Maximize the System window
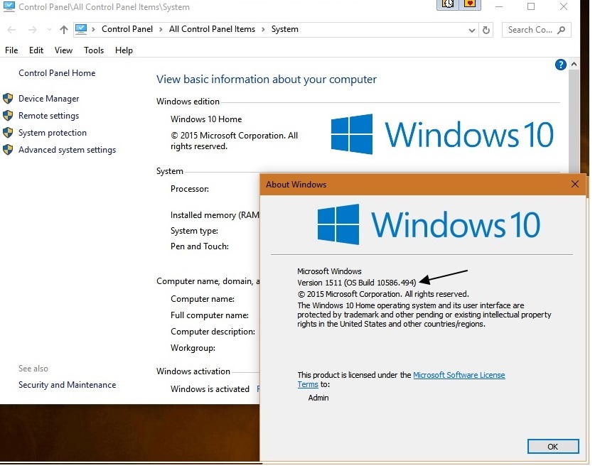This screenshot has height=468, width=595. pos(531,6)
